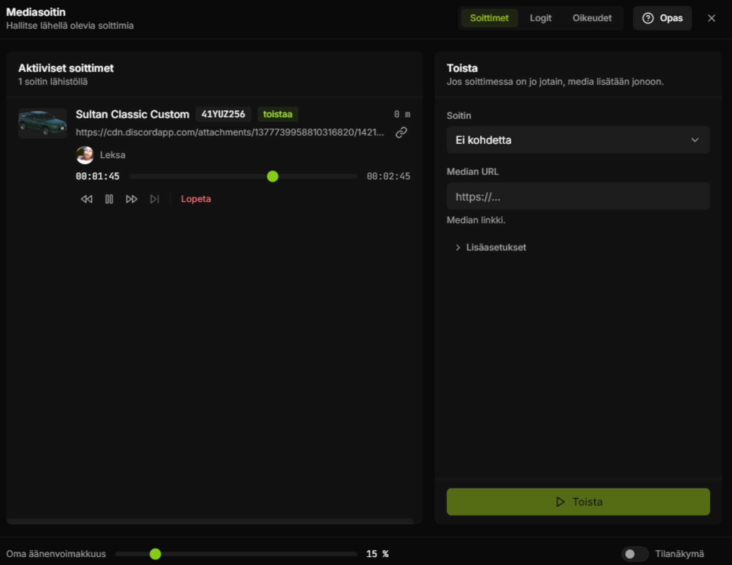Click the discordapp media URL
The image size is (732, 565).
pyautogui.click(x=230, y=132)
